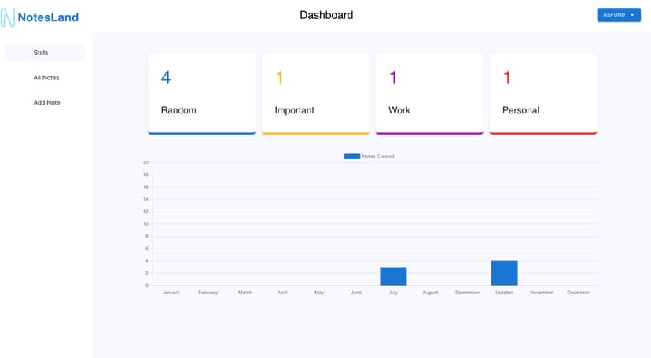Click the red Personal count number
The width and height of the screenshot is (651, 358).
click(507, 77)
